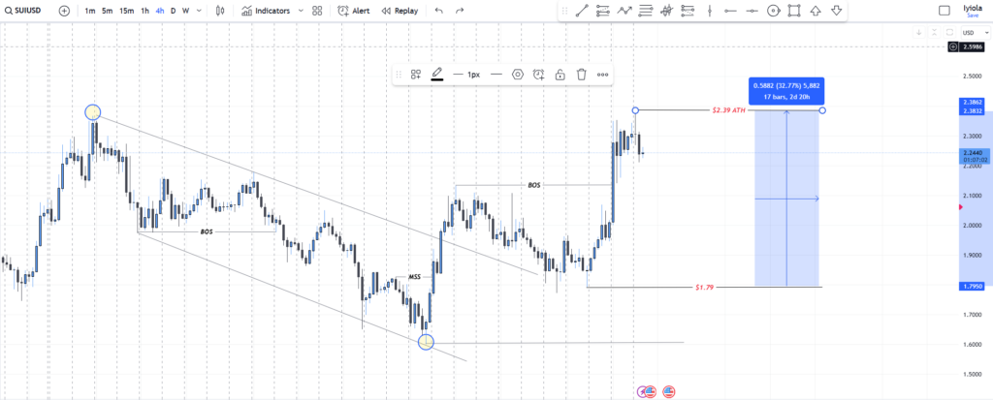The width and height of the screenshot is (993, 400).
Task: Select the vertical line tool
Action: [709, 11]
